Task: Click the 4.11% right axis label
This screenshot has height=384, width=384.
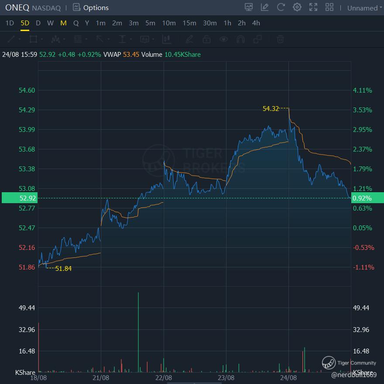Action: click(x=363, y=90)
